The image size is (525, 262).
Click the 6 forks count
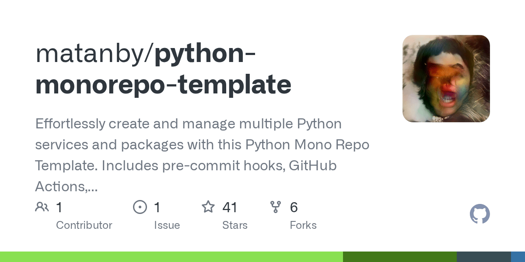[294, 207]
